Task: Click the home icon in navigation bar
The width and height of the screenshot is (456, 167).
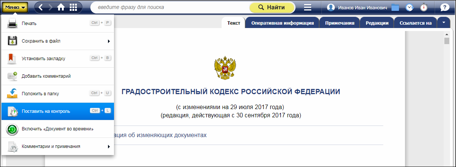Action: 61,7
